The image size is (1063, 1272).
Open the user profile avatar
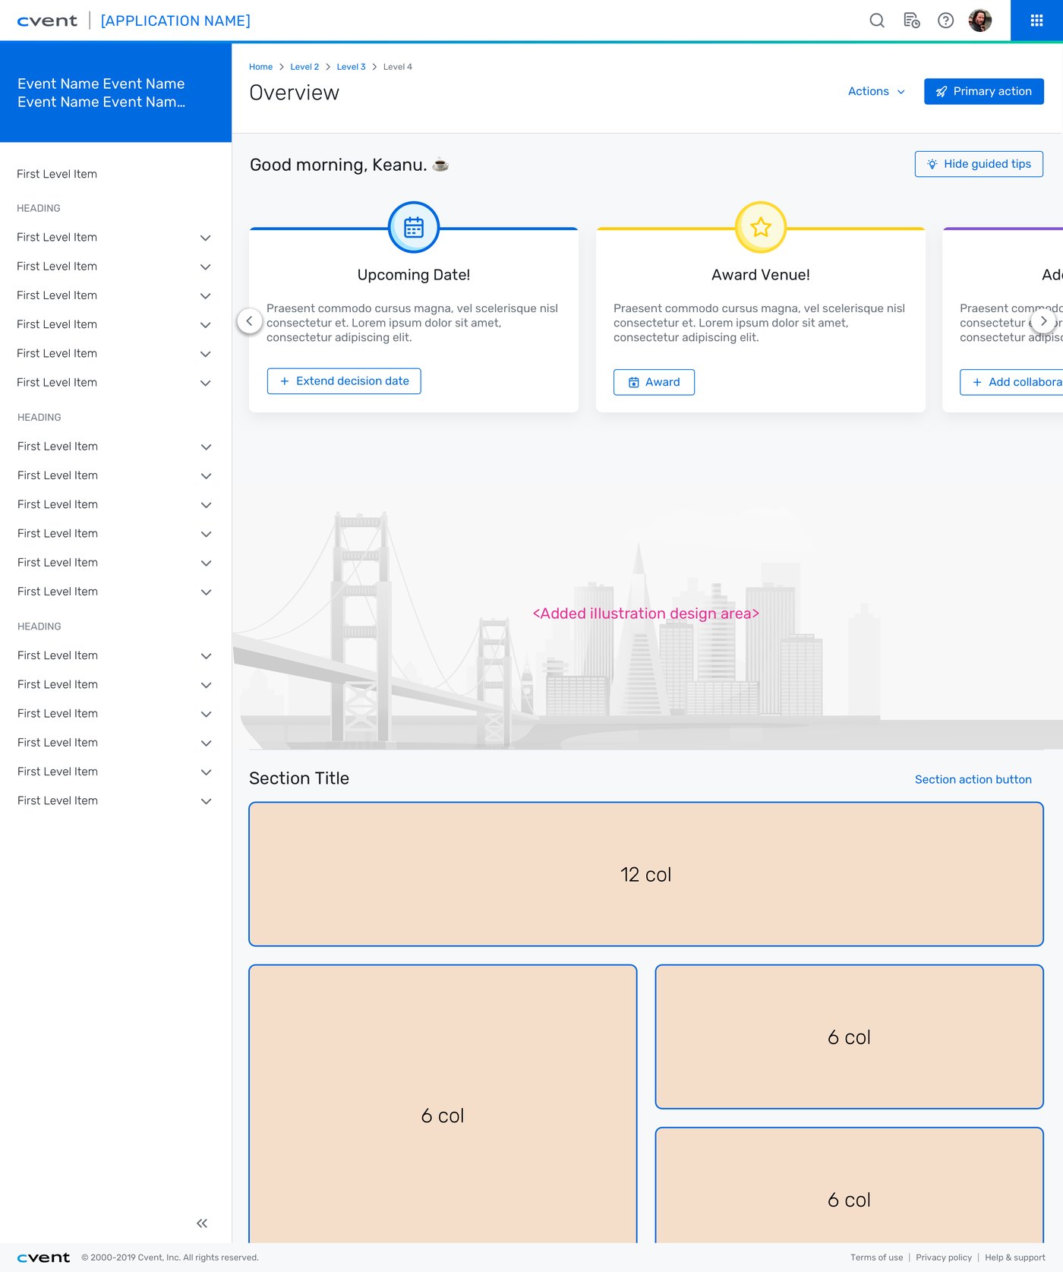coord(980,21)
